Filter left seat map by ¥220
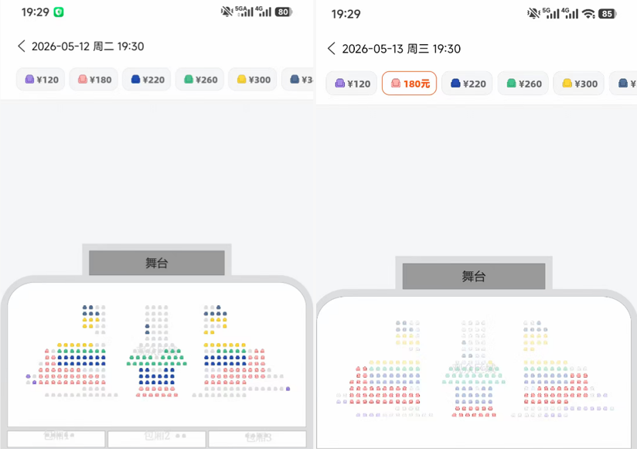This screenshot has height=449, width=637. coord(147,80)
